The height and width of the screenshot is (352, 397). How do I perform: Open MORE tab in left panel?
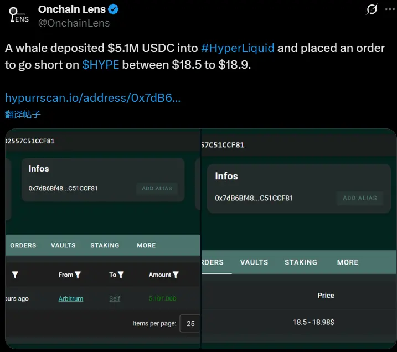pyautogui.click(x=146, y=245)
